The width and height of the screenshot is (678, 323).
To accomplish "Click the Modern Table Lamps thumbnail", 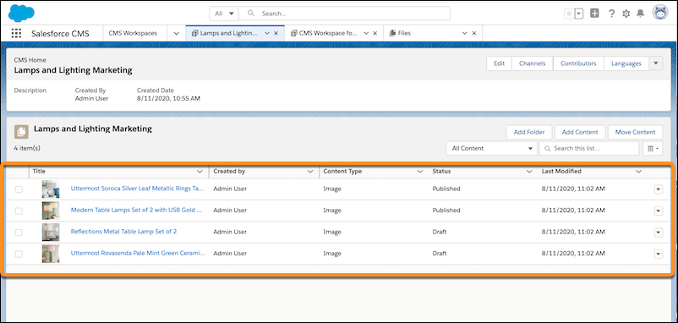I will [x=51, y=211].
